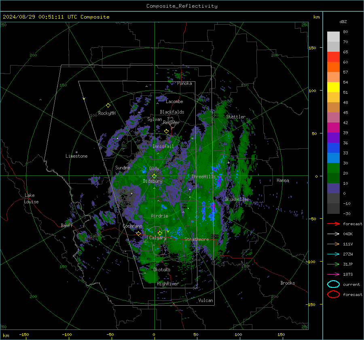Screen dimensions: 364x340
Task: Click the light gray 80-70 dBZ swatch
Action: [x=333, y=37]
